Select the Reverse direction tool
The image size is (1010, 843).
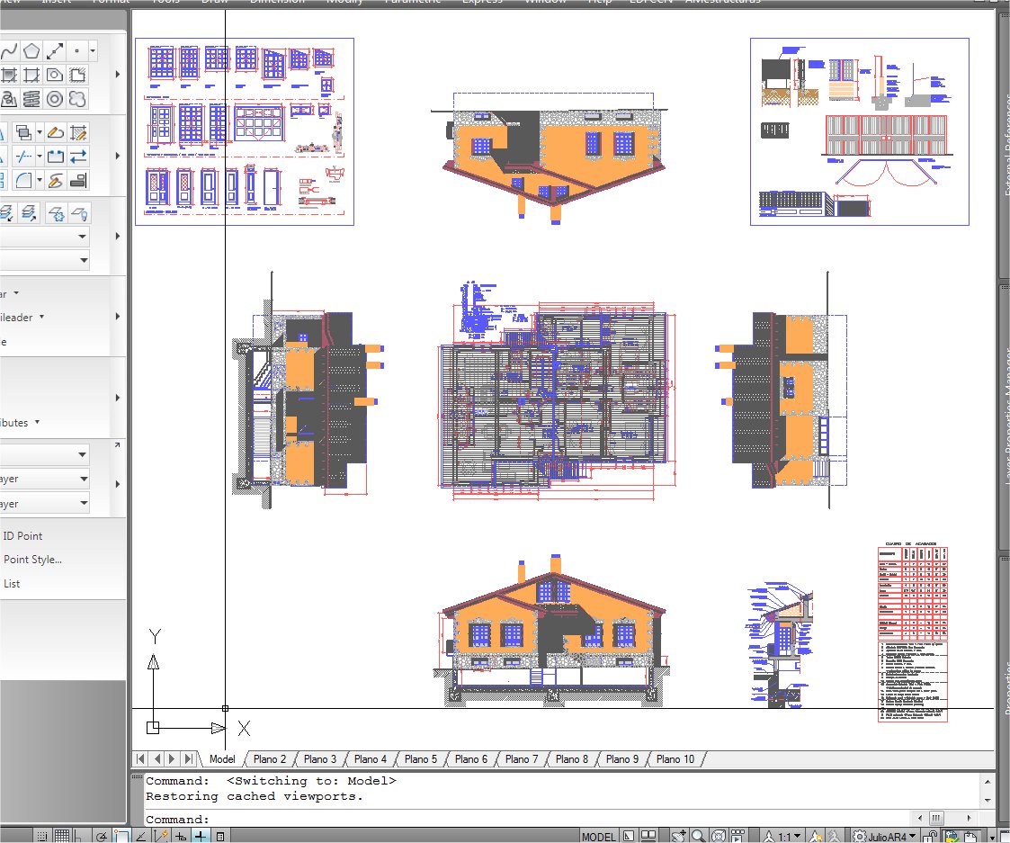tap(78, 157)
